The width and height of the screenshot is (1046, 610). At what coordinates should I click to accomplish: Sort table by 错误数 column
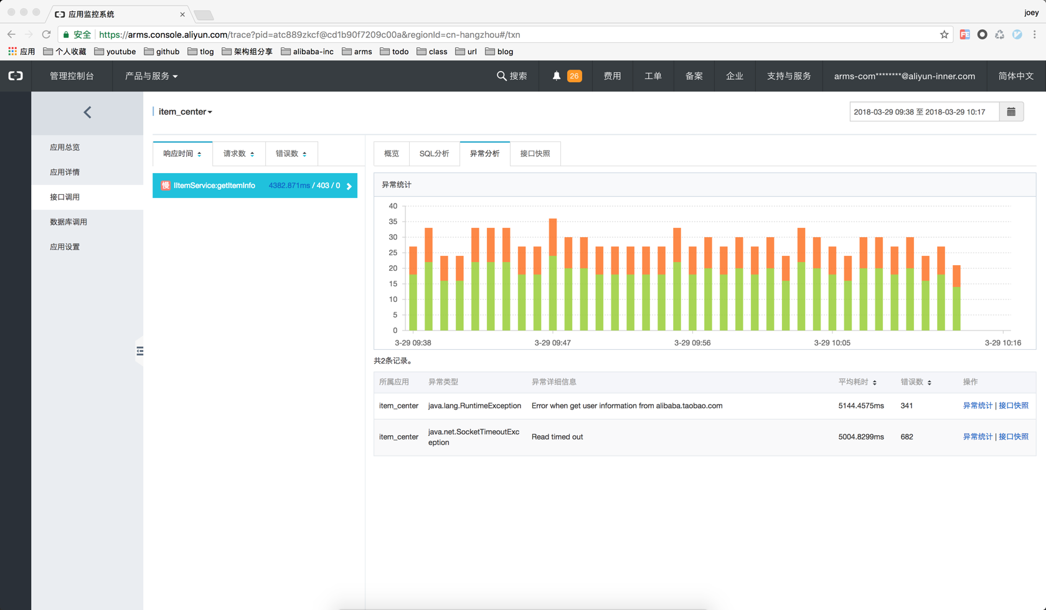click(x=916, y=382)
